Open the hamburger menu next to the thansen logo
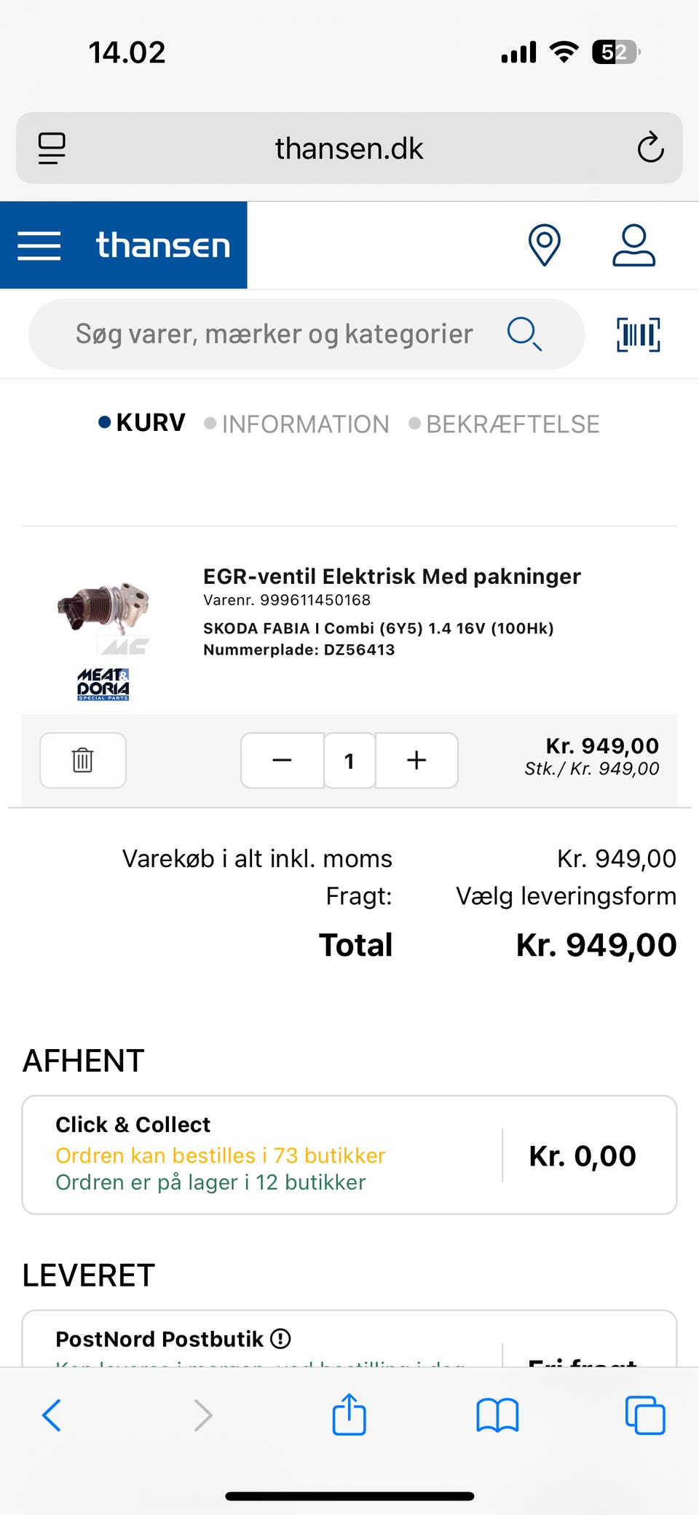This screenshot has width=699, height=1515. coord(39,245)
